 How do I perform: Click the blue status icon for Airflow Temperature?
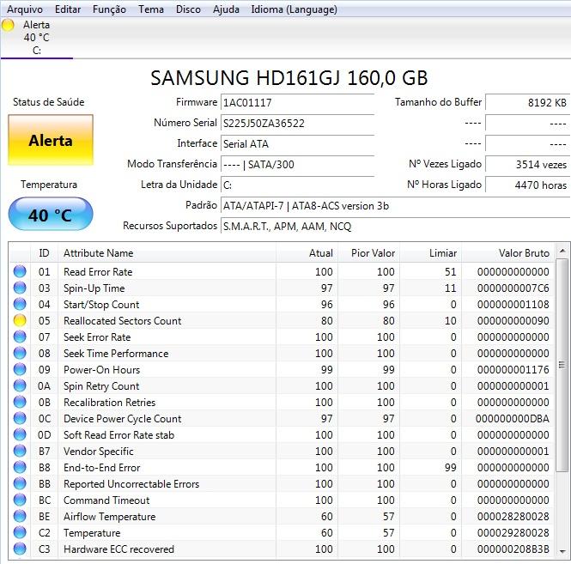[20, 516]
